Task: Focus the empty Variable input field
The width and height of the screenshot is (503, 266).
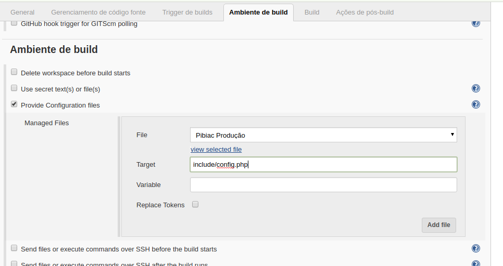Action: tap(323, 185)
